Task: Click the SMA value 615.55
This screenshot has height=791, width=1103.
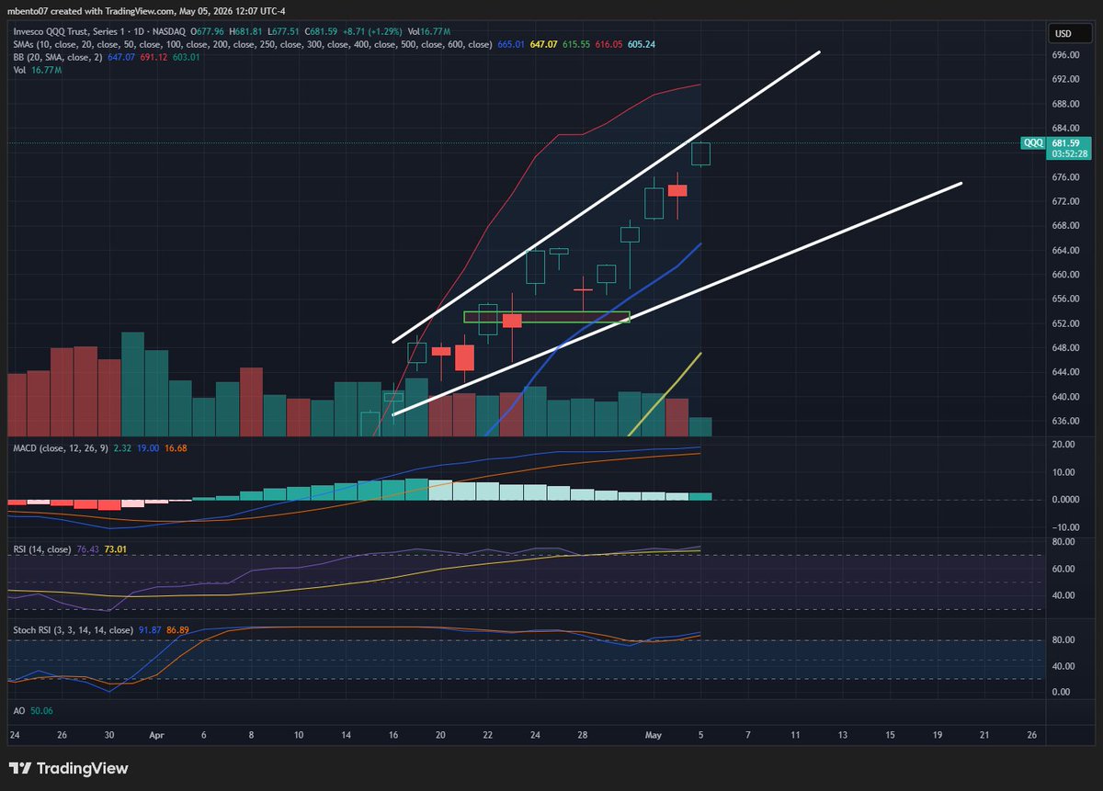Action: (x=576, y=45)
